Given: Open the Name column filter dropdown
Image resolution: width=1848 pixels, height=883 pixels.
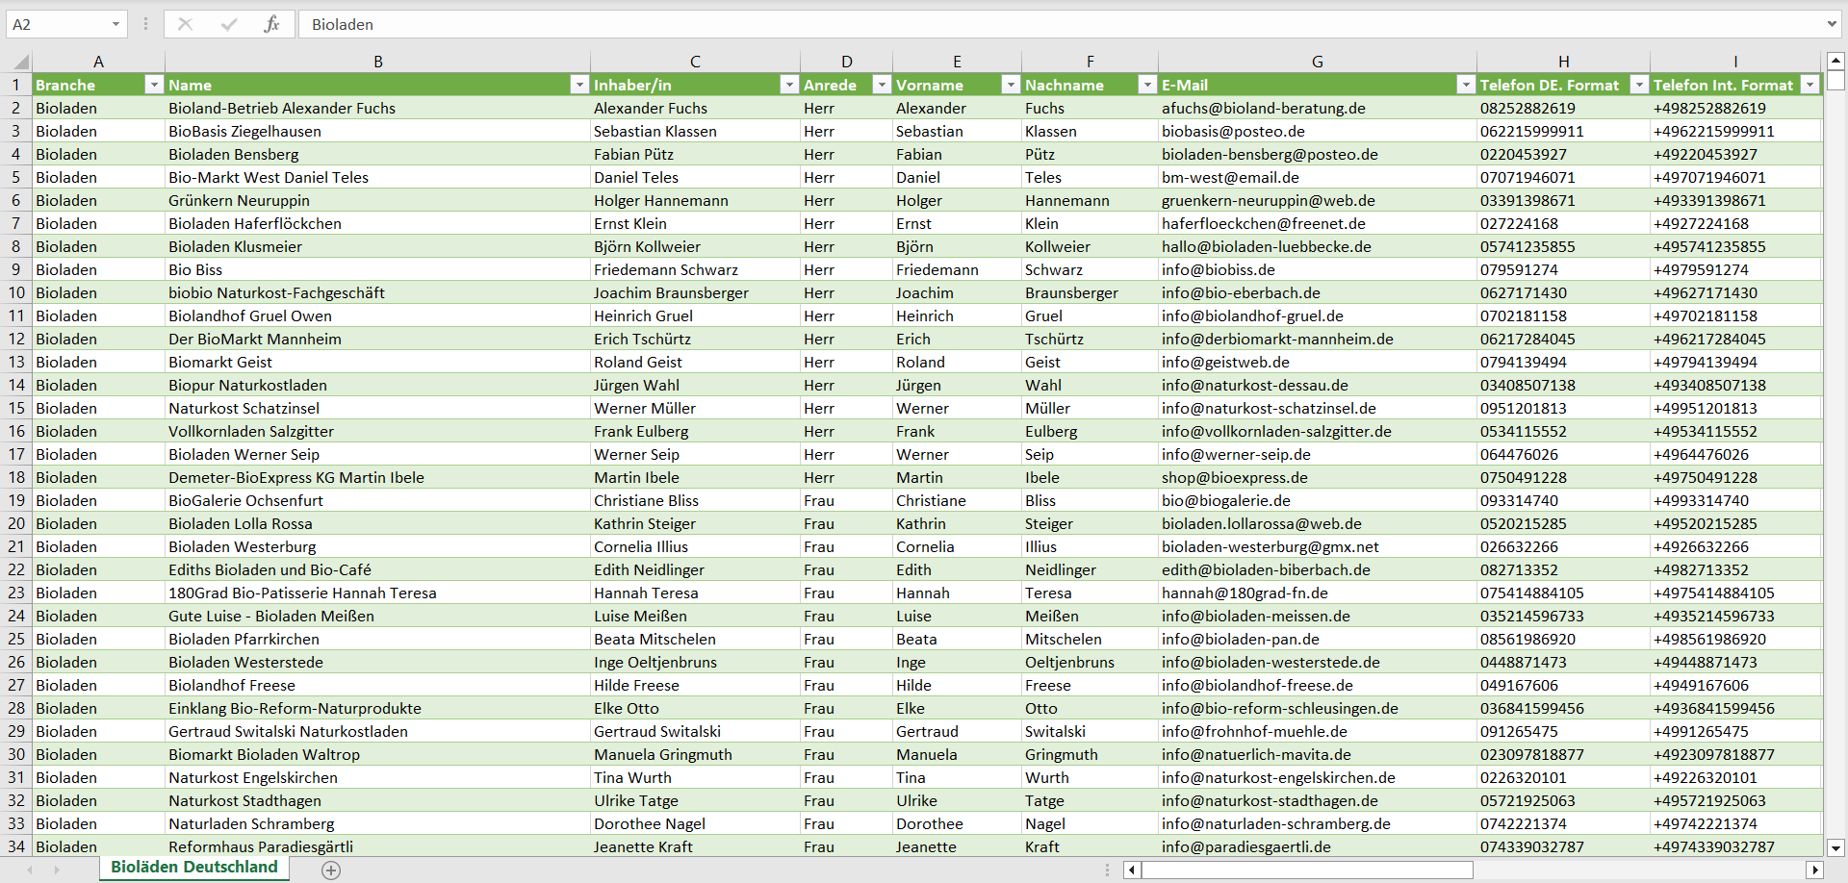Looking at the screenshot, I should click(x=579, y=85).
